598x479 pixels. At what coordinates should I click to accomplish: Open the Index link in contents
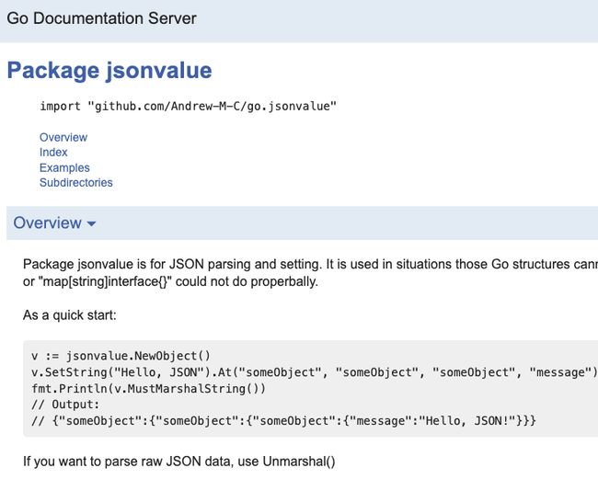tap(53, 152)
